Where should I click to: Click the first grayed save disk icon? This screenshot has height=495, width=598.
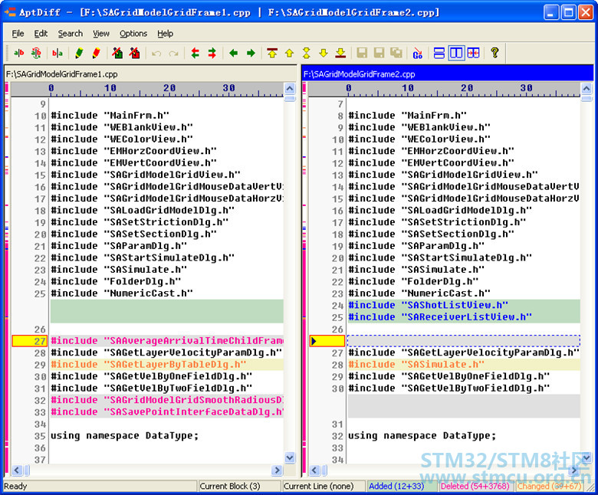click(x=362, y=53)
